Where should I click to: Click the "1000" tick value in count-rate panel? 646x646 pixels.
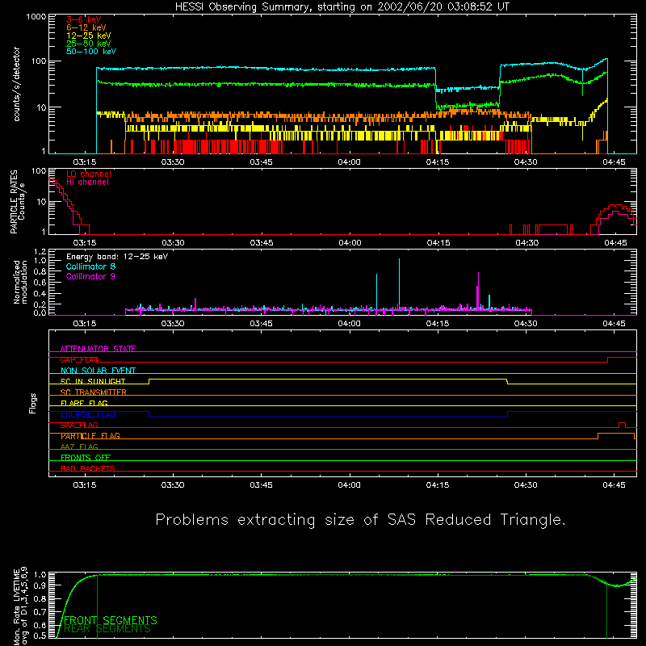click(x=36, y=16)
